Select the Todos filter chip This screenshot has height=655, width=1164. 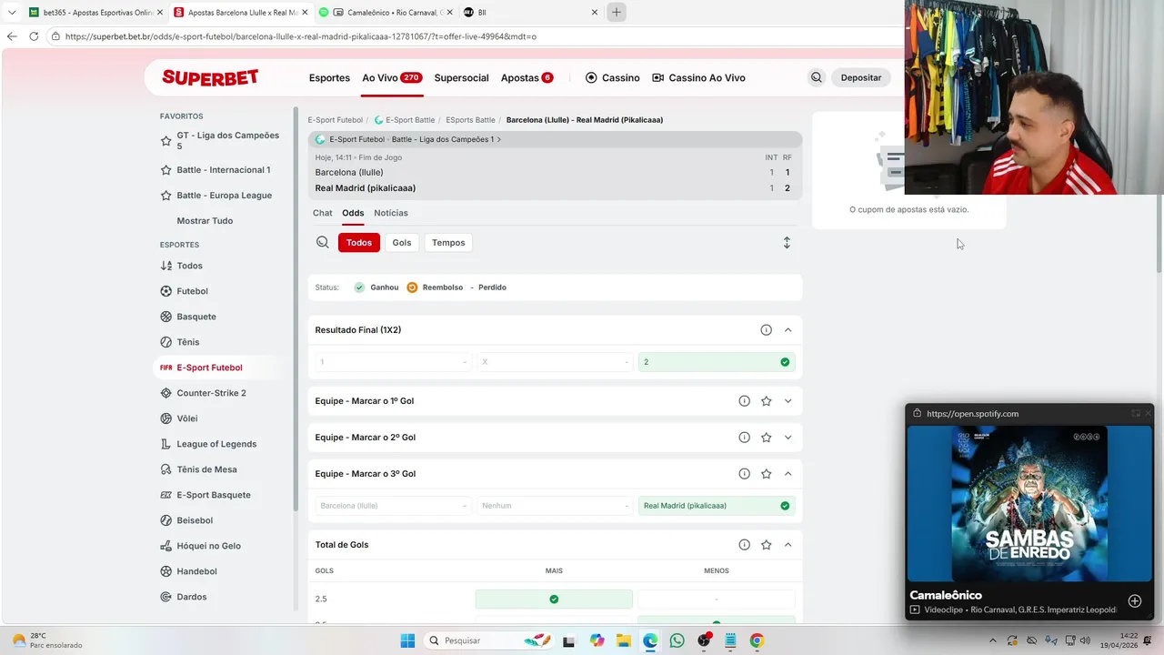click(359, 243)
